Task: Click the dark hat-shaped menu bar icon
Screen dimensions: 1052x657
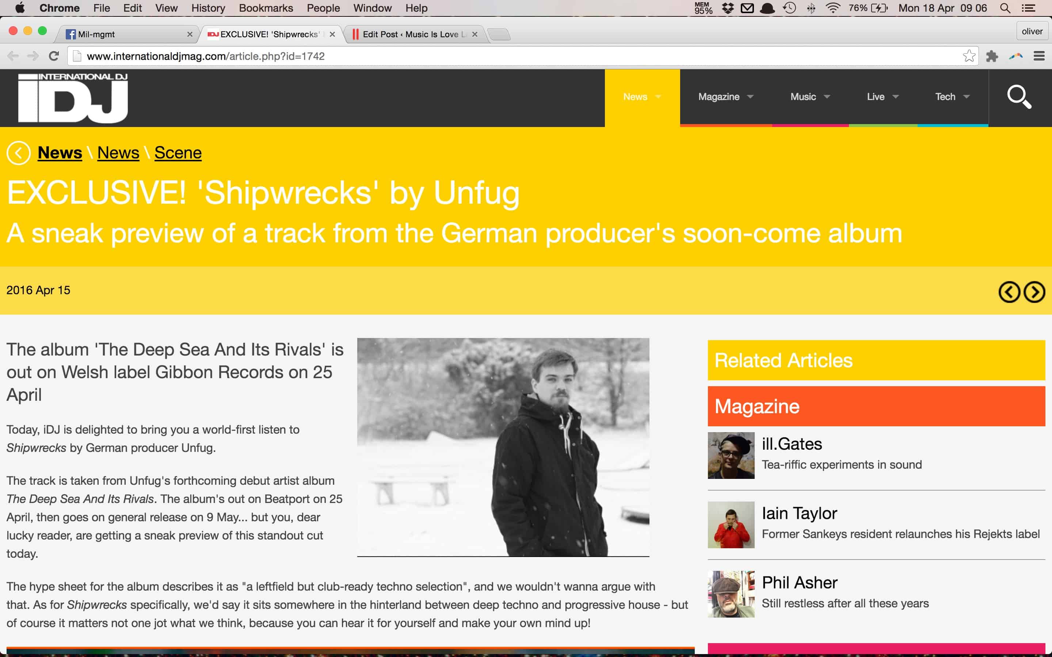Action: (x=767, y=8)
